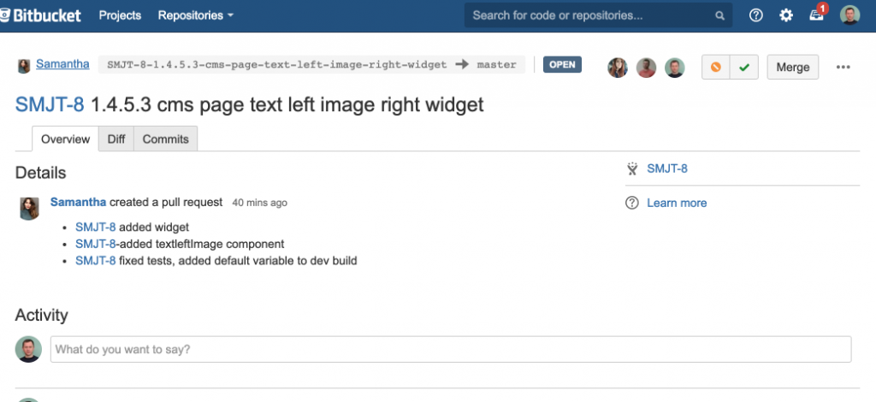Click the Bitbucket logo
876x402 pixels.
pyautogui.click(x=40, y=15)
